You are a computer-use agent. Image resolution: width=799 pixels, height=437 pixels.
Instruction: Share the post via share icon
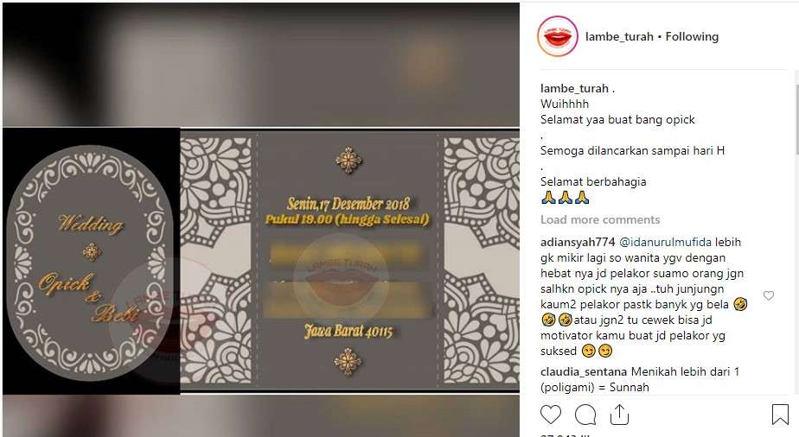tap(619, 415)
